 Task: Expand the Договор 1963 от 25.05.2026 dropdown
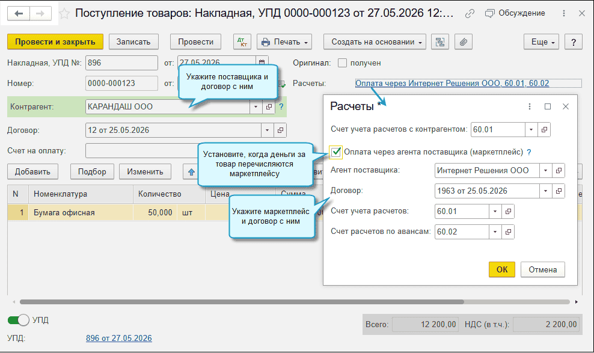tap(545, 191)
